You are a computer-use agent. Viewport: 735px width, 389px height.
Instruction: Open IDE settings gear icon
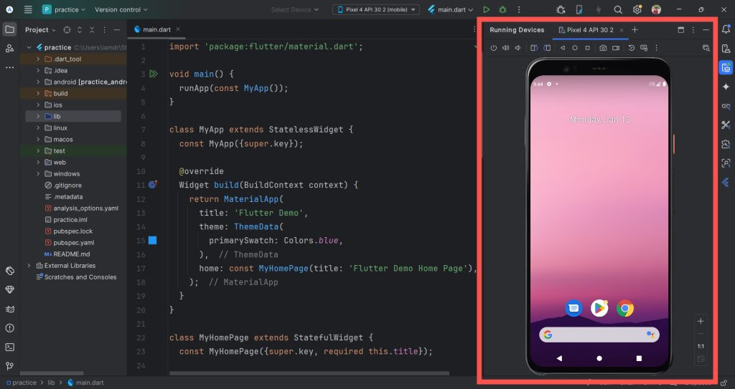pos(637,9)
